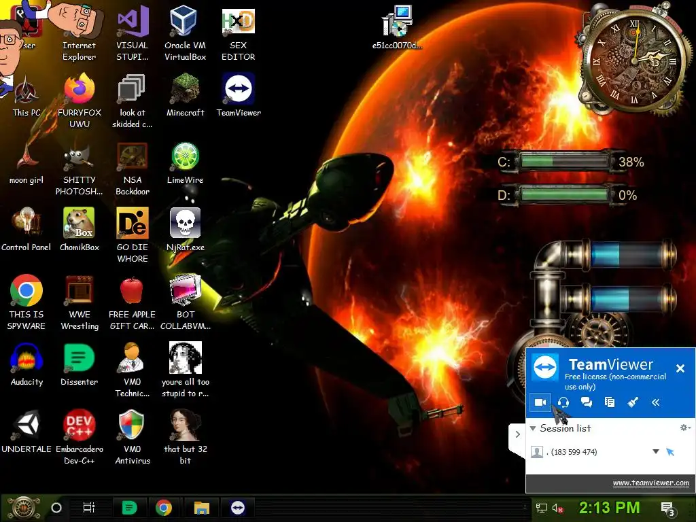Screen dimensions: 696x522
Task: Open VM0 Technic... desktop icon
Action: pyautogui.click(x=133, y=370)
